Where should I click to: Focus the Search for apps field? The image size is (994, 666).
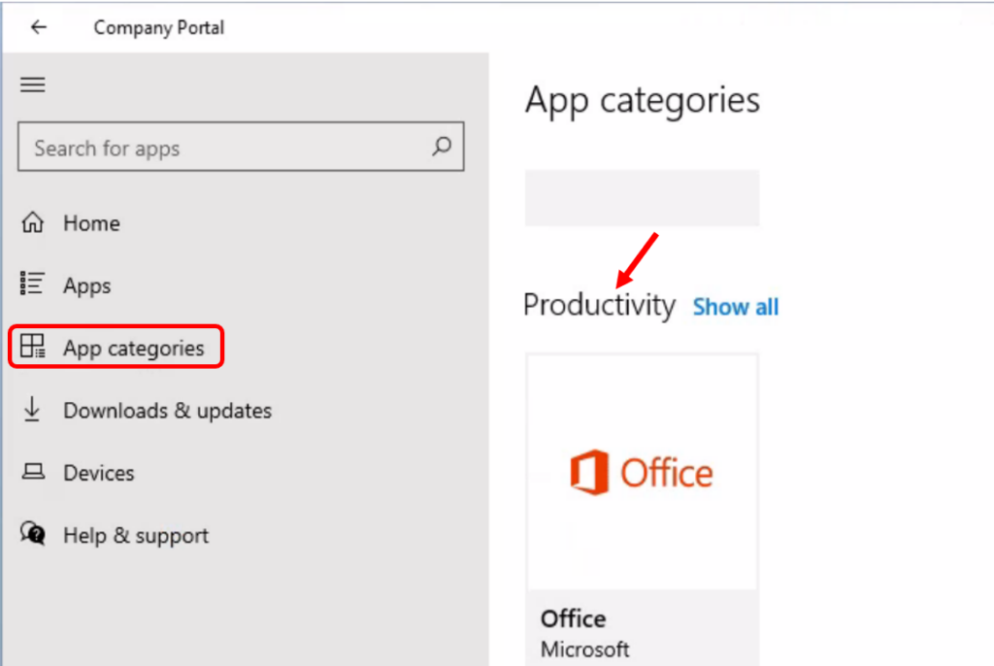[x=241, y=147]
